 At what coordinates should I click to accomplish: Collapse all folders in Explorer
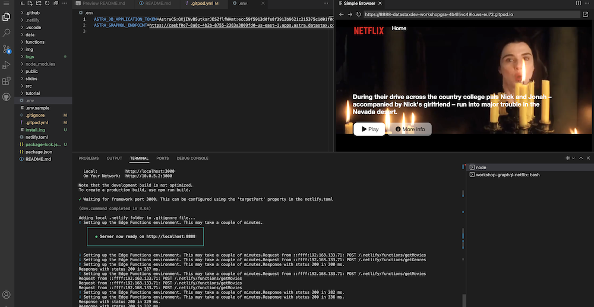[56, 3]
